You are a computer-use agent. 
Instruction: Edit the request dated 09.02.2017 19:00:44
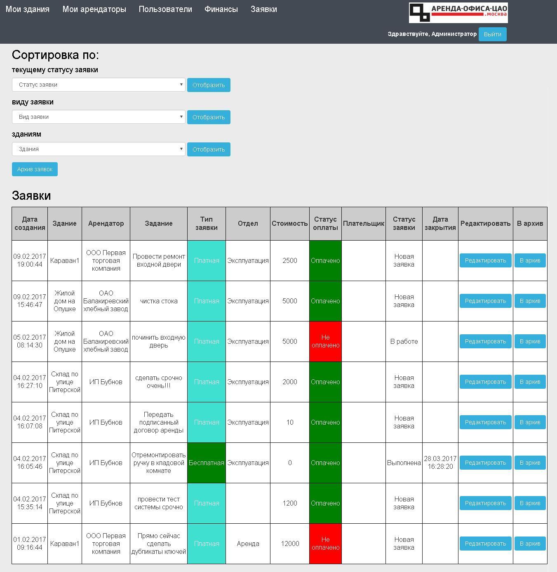(x=485, y=260)
